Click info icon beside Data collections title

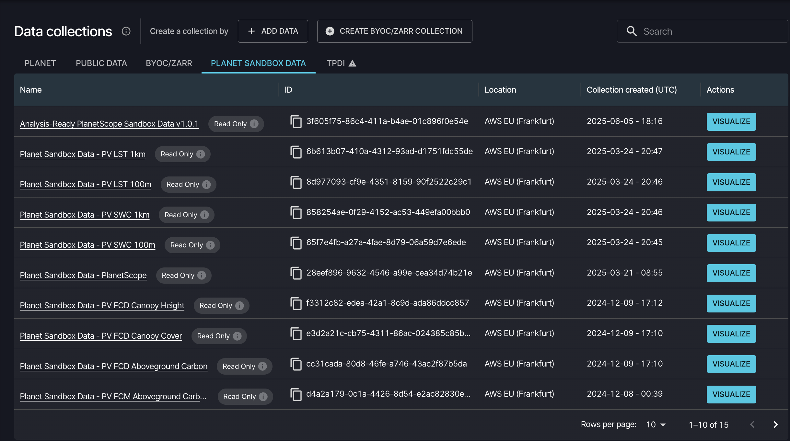click(126, 31)
